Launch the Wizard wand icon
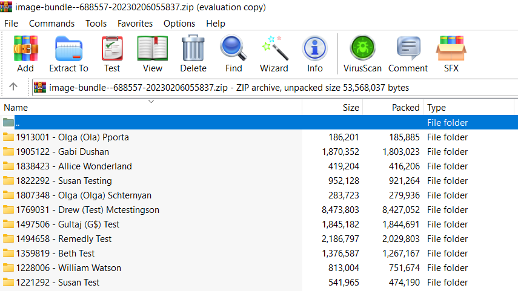Screen dimensions: 518x291 (274, 48)
